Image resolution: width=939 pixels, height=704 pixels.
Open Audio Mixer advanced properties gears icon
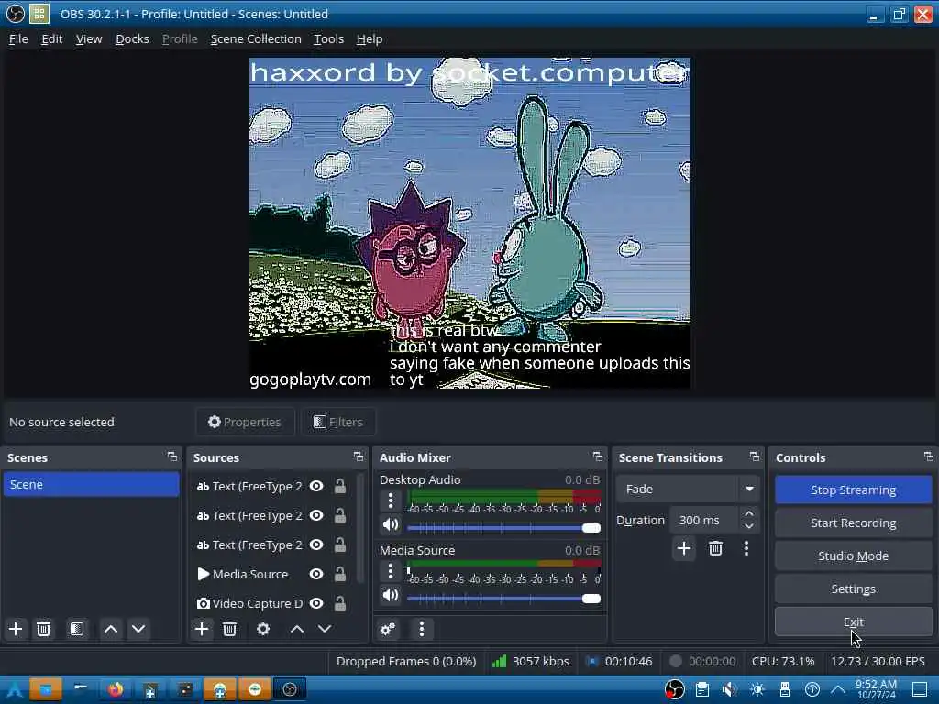pos(388,629)
